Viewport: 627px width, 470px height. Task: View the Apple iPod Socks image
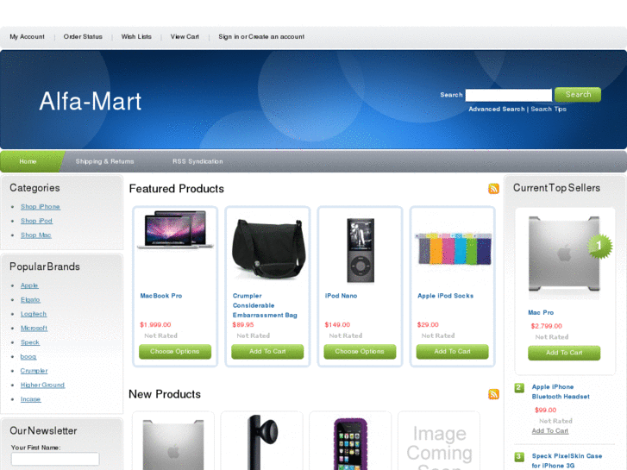453,249
